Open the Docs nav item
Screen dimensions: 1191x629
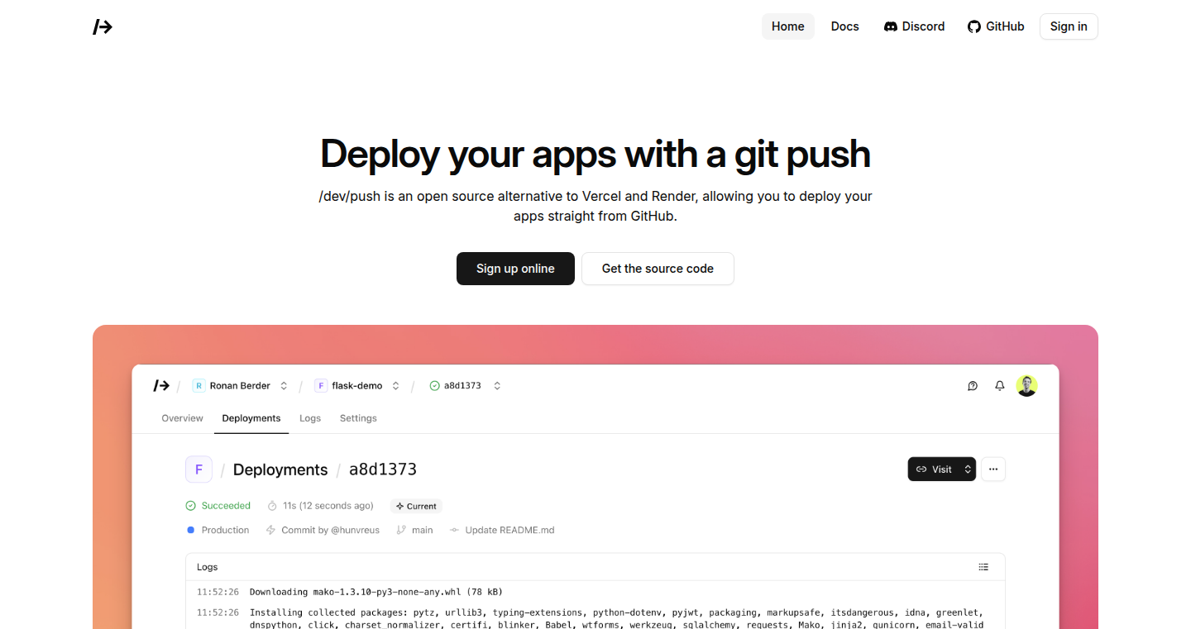click(x=845, y=26)
